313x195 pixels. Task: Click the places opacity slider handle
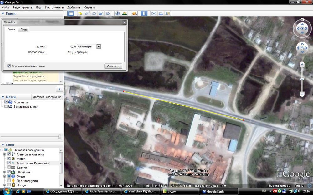click(59, 137)
